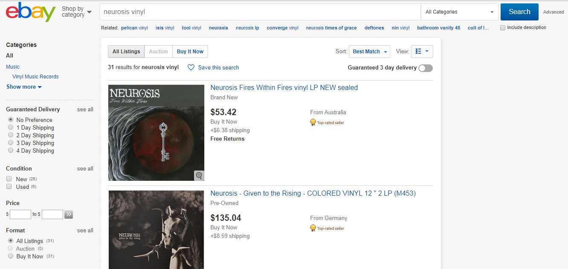The image size is (568, 269).
Task: Select the All Listings tab
Action: click(126, 52)
